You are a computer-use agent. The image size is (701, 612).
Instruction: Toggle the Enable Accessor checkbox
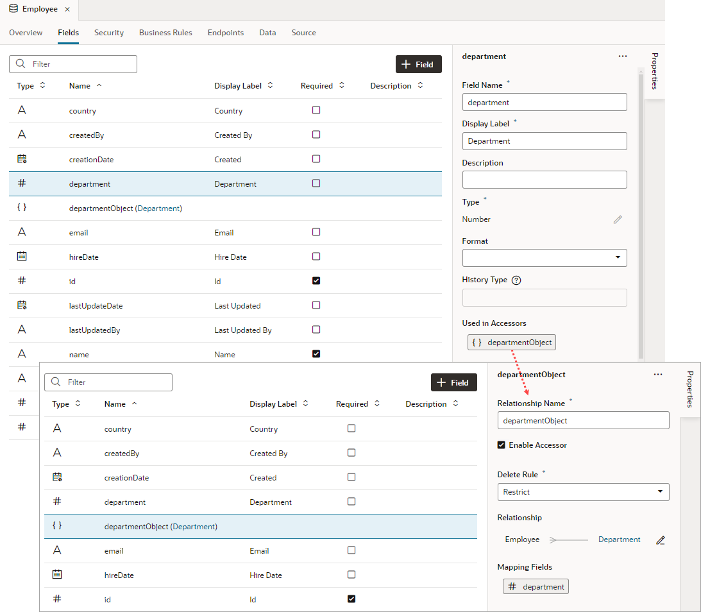(501, 445)
